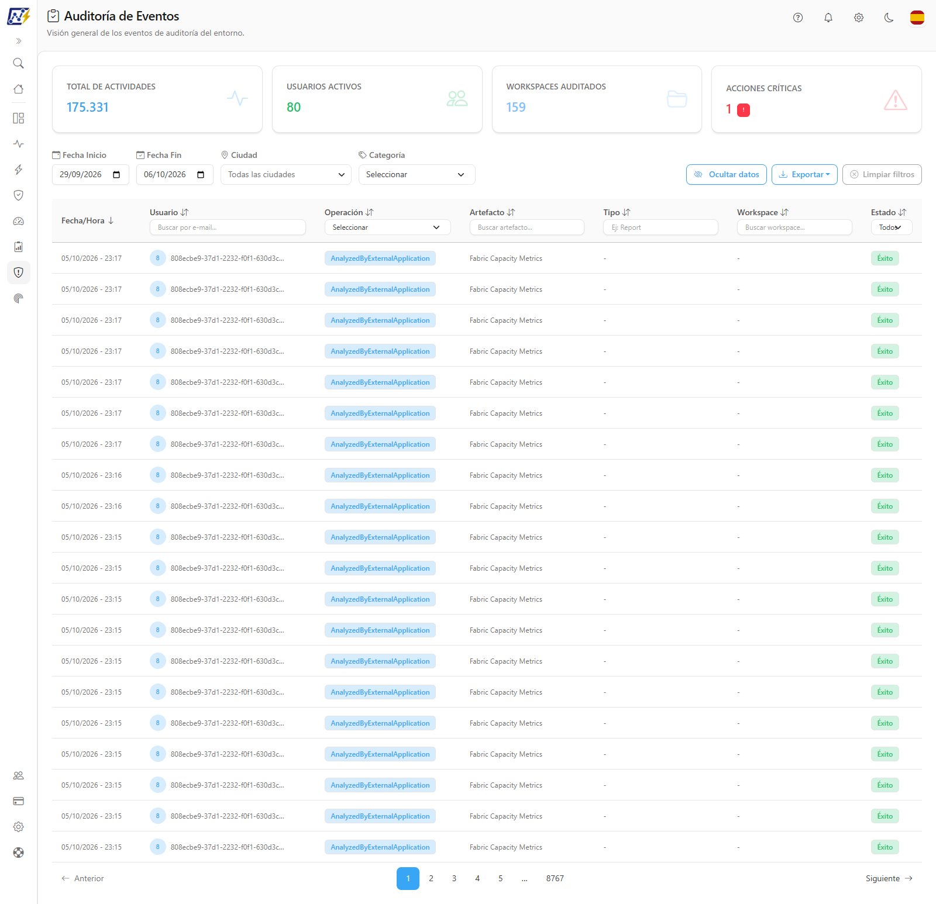Screen dimensions: 936x904
Task: Go to page 3 of results
Action: pyautogui.click(x=454, y=878)
